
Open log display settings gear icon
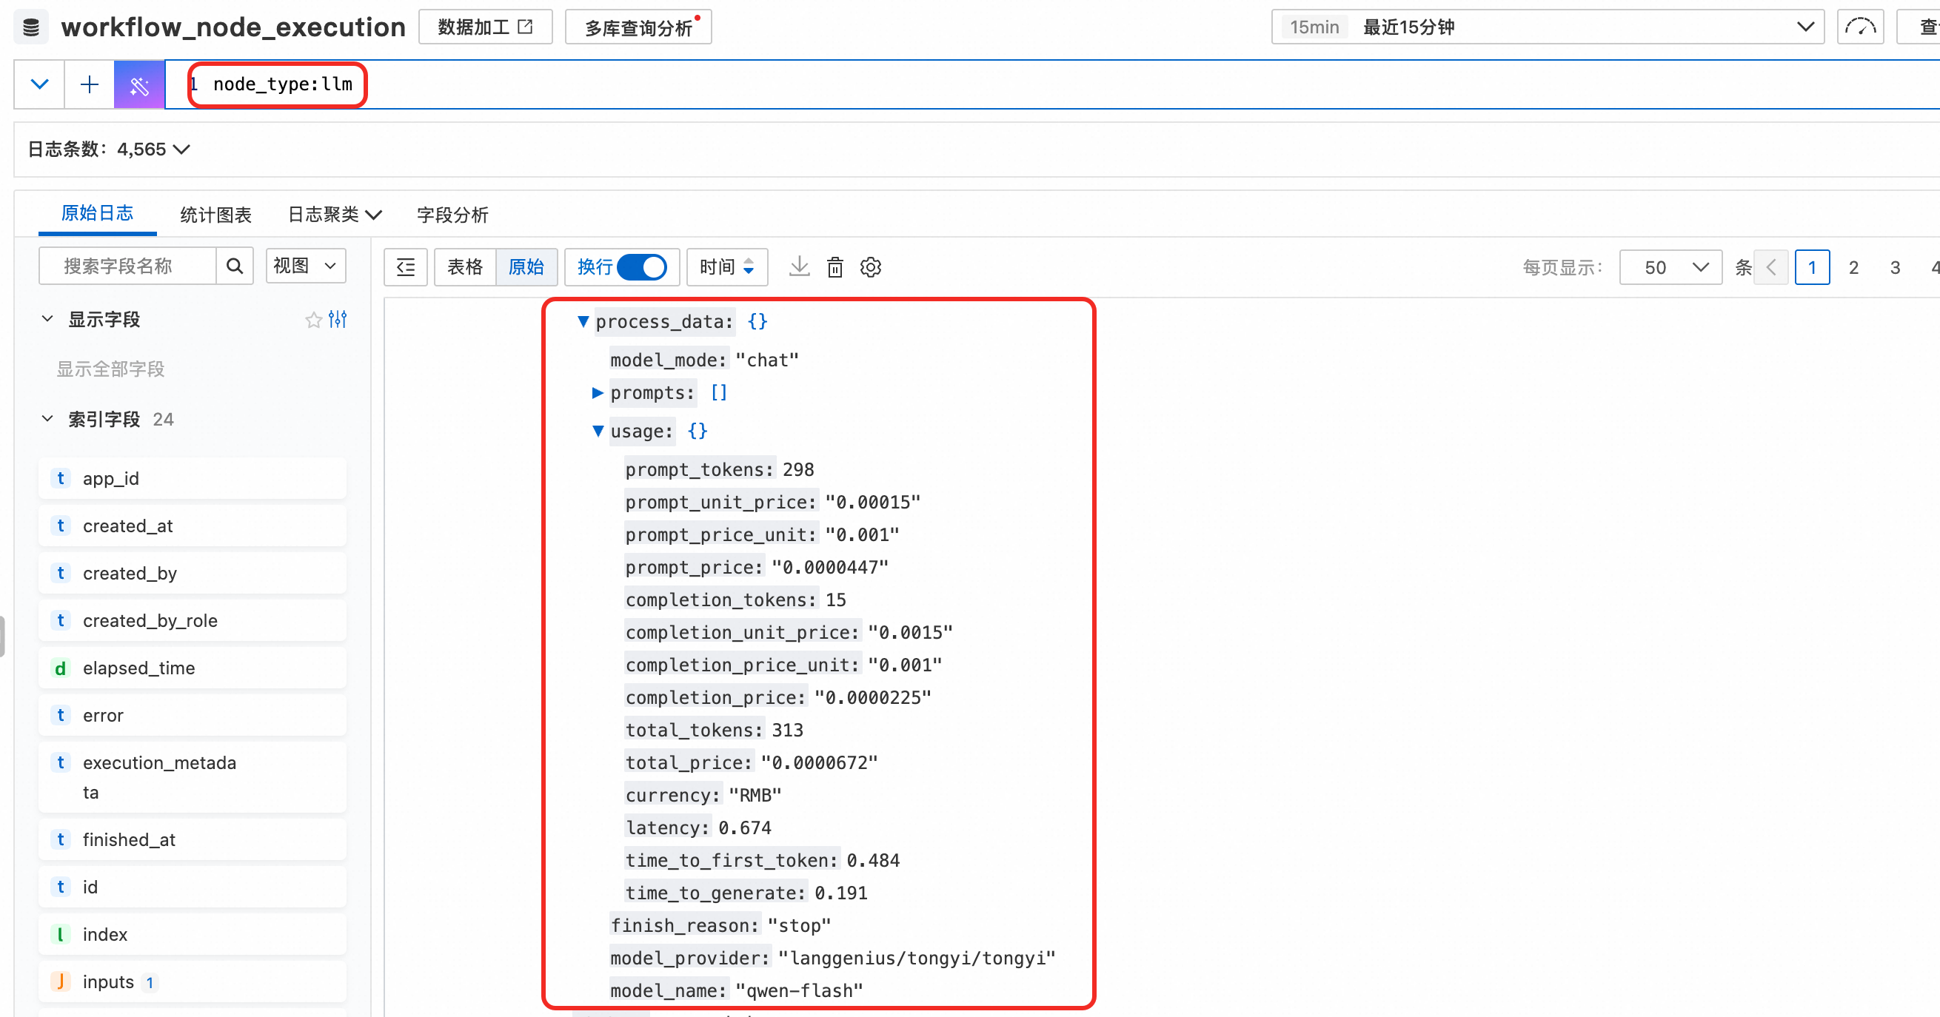tap(871, 266)
